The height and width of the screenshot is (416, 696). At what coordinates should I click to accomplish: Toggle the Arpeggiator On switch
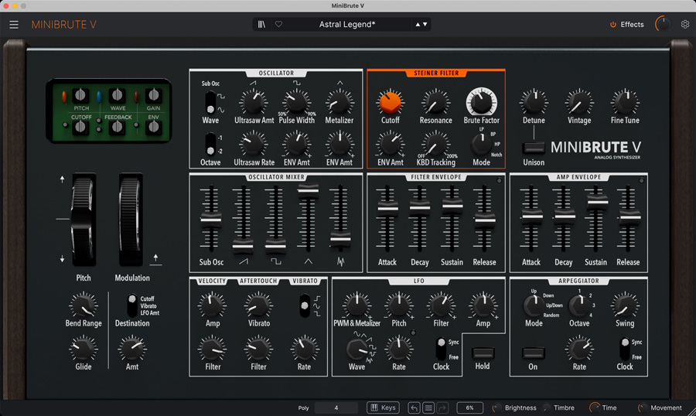[533, 353]
